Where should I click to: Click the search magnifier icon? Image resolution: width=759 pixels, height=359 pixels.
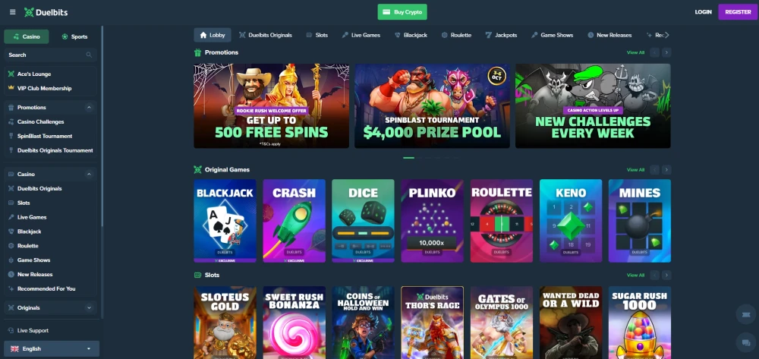[x=89, y=55]
